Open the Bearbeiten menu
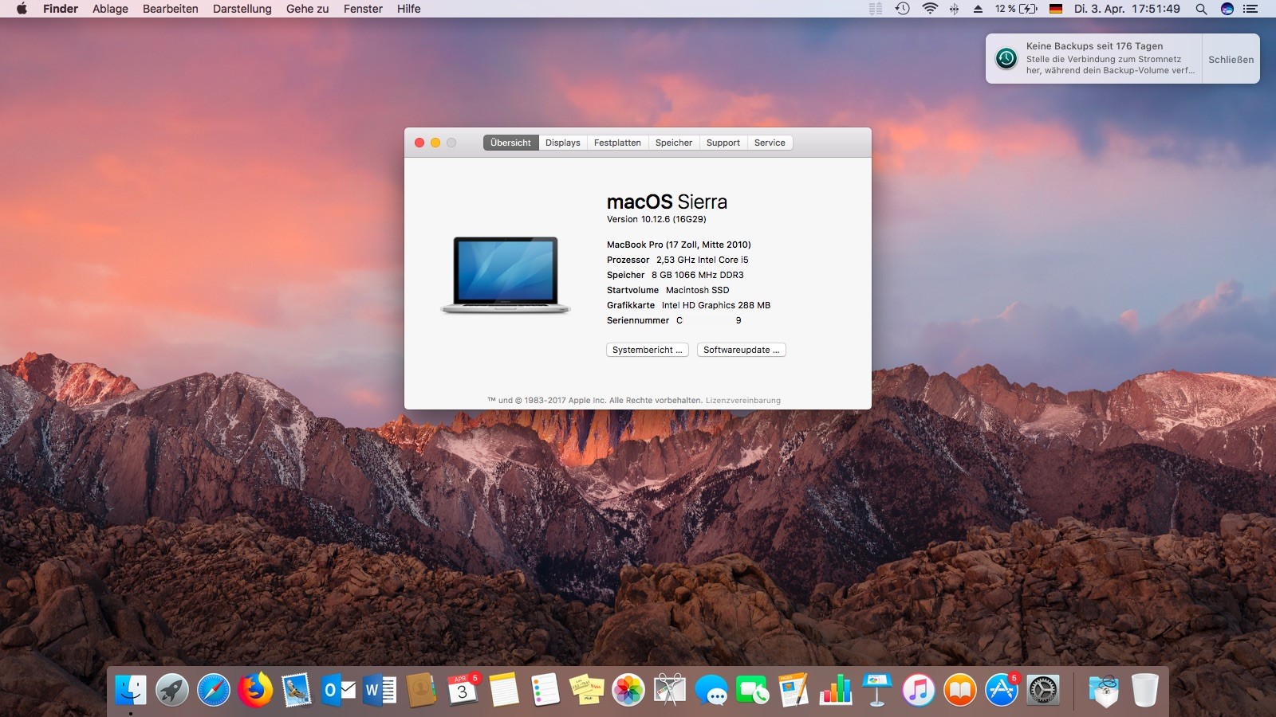The image size is (1276, 717). (x=171, y=9)
